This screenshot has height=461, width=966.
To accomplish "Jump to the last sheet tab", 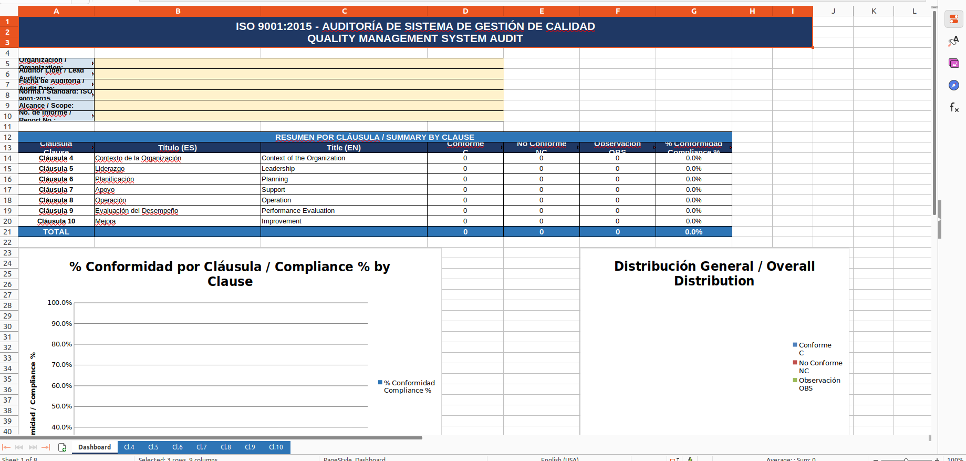I will 46,447.
